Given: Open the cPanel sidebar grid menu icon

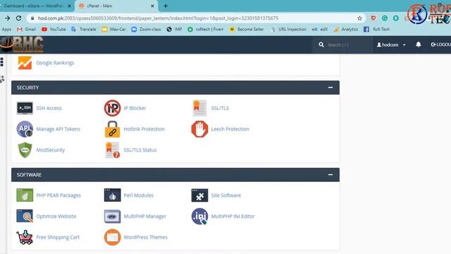Looking at the screenshot, I should click(2, 62).
